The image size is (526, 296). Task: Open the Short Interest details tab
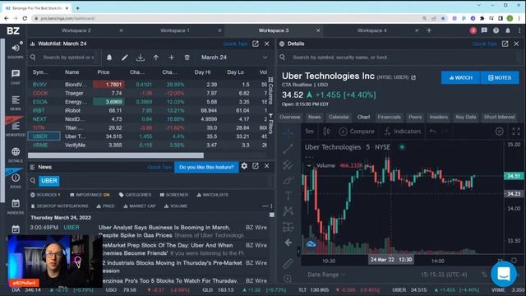499,117
